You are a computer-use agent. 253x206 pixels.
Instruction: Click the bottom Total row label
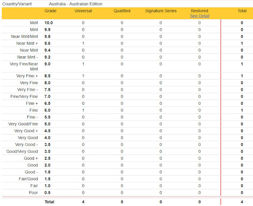[x=49, y=202]
